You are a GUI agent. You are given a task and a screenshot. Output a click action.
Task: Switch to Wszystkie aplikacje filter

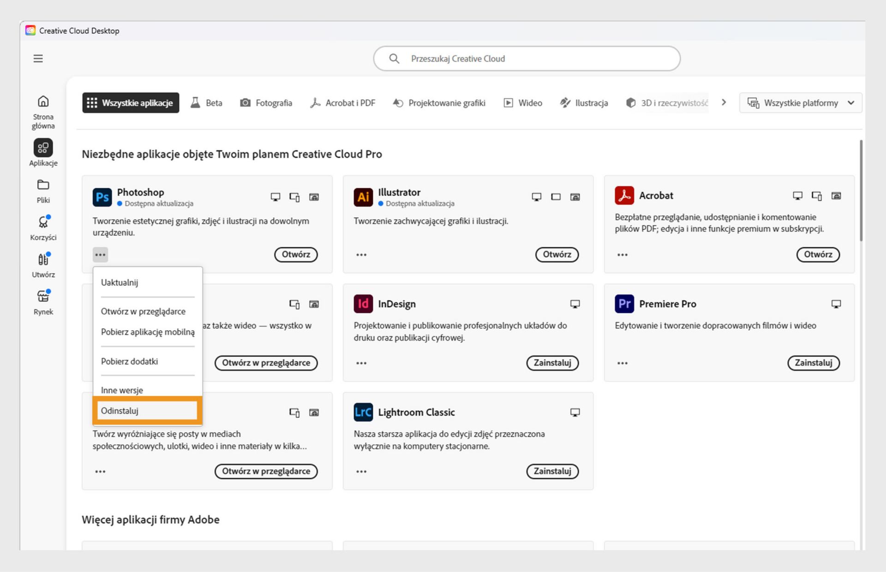[x=131, y=102]
